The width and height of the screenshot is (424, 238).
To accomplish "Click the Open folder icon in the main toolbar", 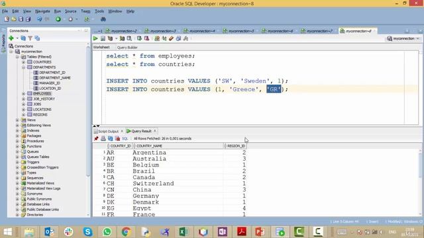I will 13,19.
